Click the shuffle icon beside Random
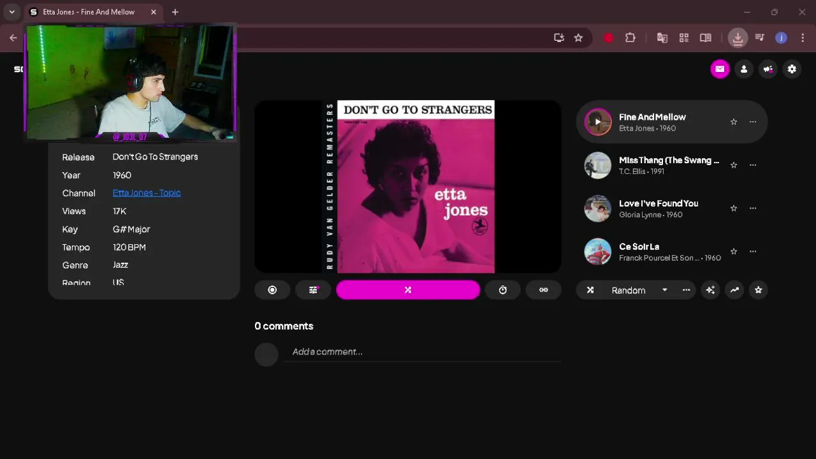Screen dimensions: 816x459 590,290
